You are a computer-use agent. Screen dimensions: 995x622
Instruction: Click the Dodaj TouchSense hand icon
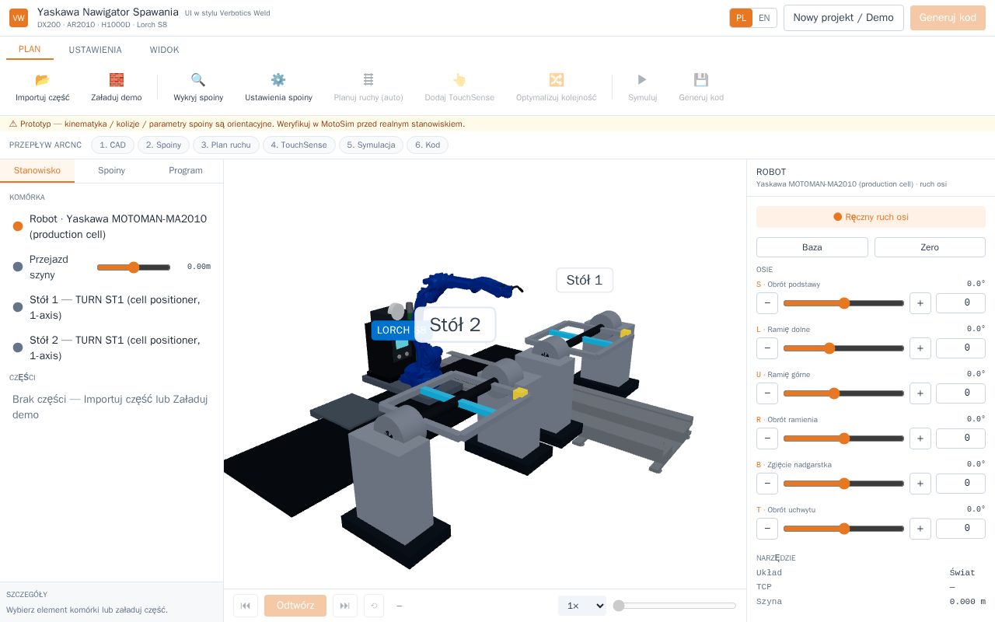[x=459, y=79]
